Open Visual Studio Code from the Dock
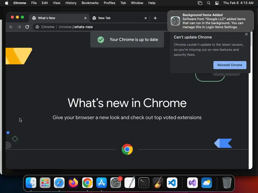This screenshot has width=258, height=193. click(172, 183)
